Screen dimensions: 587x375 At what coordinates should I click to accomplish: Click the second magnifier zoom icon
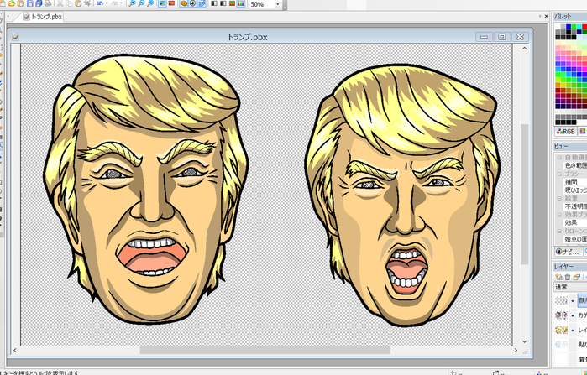point(142,3)
